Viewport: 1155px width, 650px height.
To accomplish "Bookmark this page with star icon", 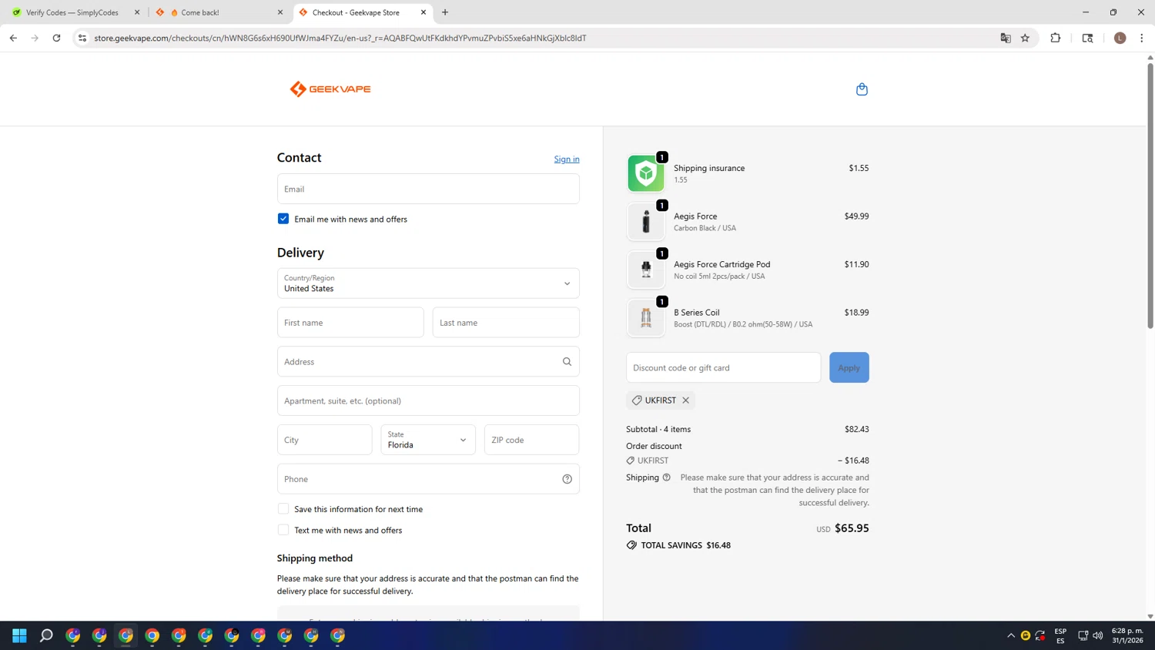I will pos(1025,38).
